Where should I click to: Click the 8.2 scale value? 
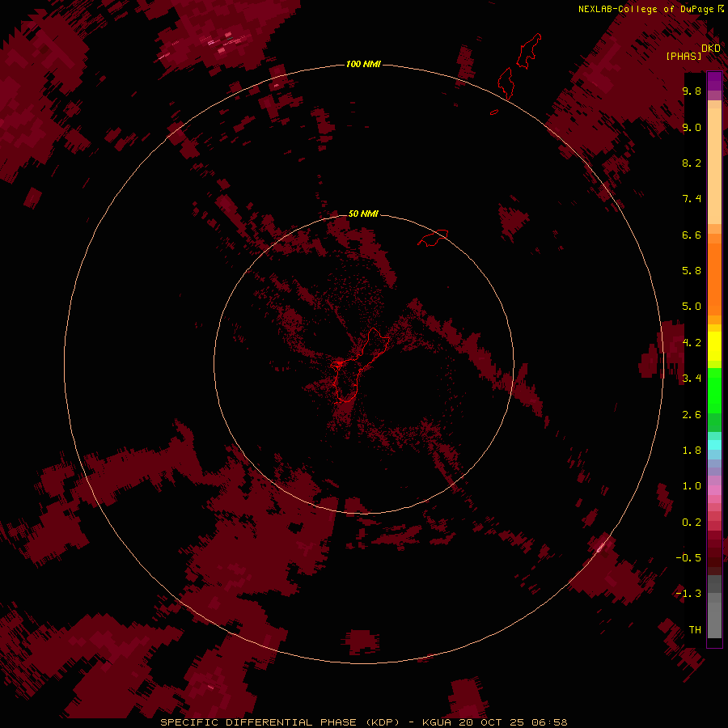tap(692, 163)
